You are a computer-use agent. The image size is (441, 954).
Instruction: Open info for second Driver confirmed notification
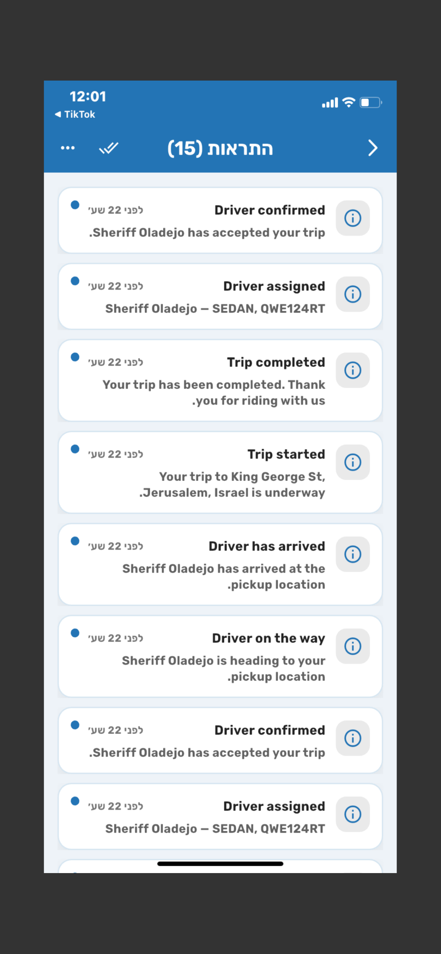tap(353, 738)
